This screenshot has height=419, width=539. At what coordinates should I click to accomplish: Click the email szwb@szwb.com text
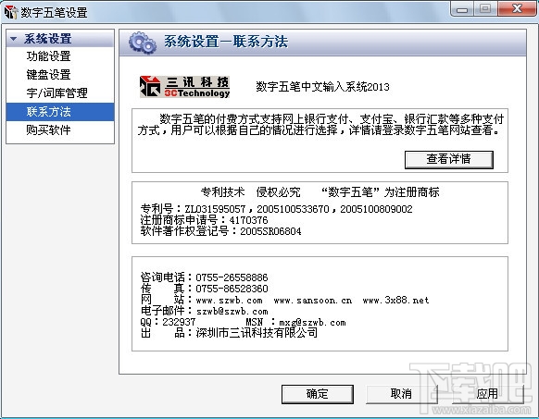click(232, 312)
